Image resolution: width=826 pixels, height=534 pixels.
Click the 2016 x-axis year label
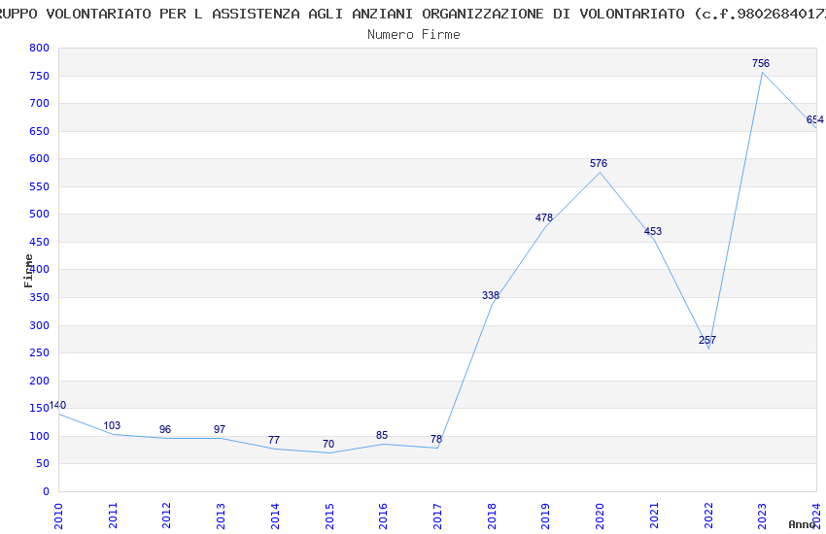(383, 517)
